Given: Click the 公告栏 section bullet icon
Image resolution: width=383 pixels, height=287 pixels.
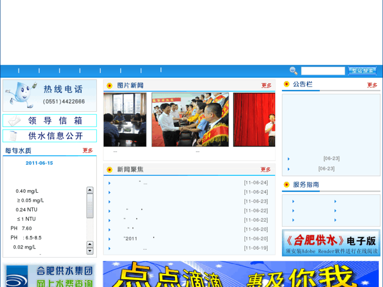Looking at the screenshot, I should pos(286,84).
